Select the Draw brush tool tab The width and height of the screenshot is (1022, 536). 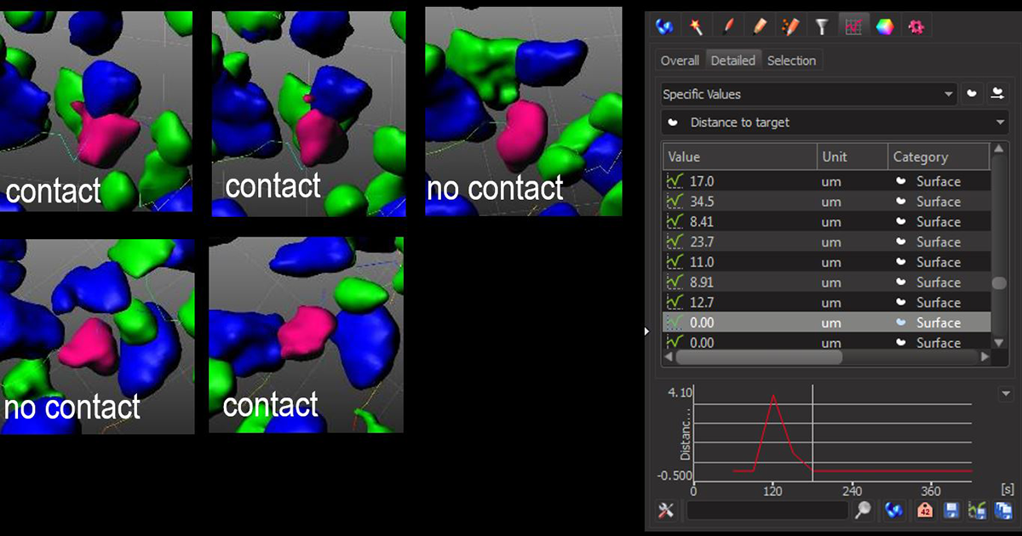point(727,27)
